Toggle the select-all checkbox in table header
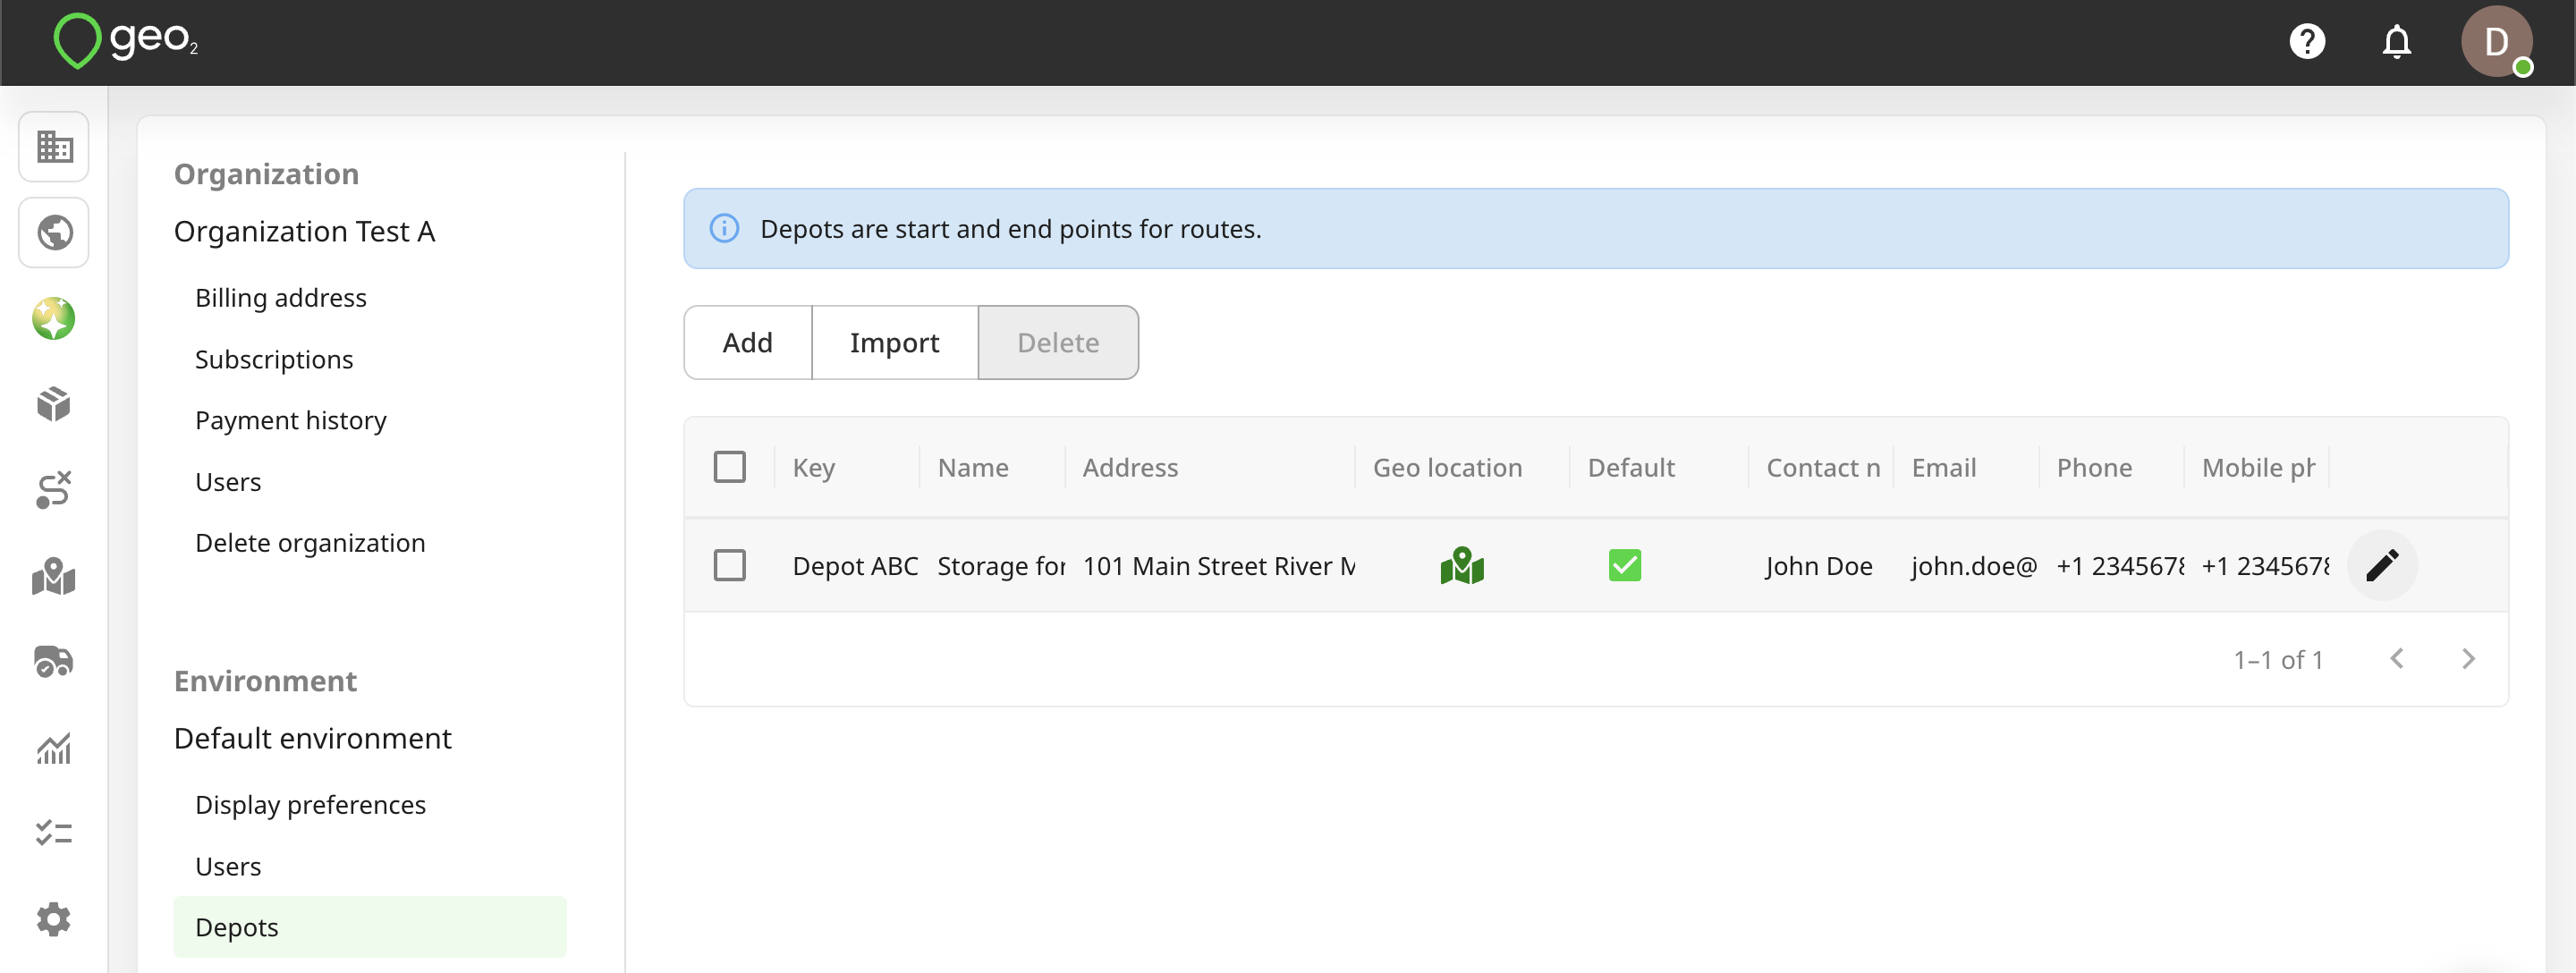The image size is (2576, 973). 730,467
